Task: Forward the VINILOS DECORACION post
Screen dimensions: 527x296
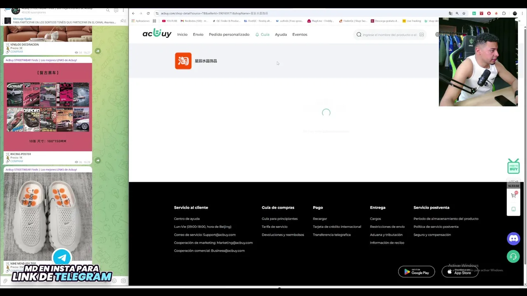Action: tap(98, 51)
